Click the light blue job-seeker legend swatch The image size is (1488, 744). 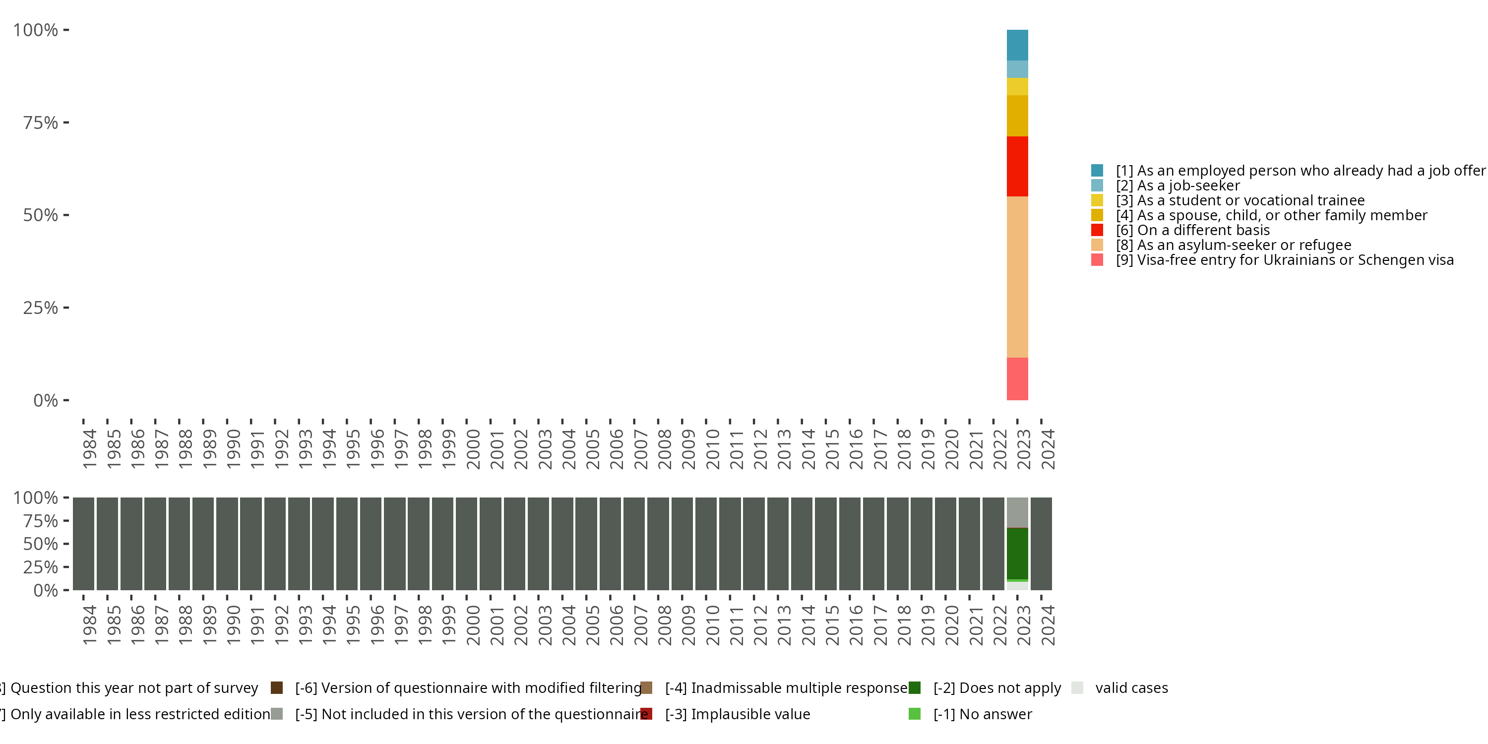click(1097, 186)
